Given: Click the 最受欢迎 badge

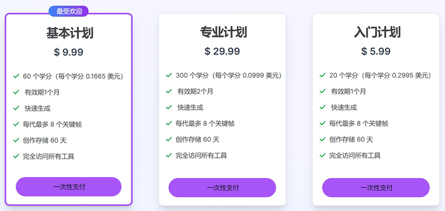Looking at the screenshot, I should coord(69,11).
